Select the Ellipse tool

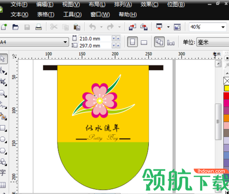3,139
